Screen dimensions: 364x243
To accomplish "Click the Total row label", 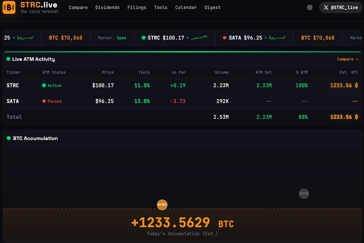I will tap(14, 117).
